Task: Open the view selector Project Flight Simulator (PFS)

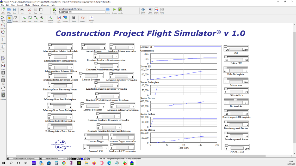Action: point(24,158)
